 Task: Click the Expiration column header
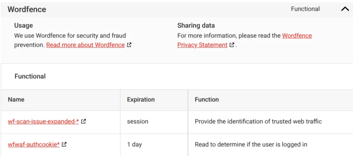[x=141, y=100]
